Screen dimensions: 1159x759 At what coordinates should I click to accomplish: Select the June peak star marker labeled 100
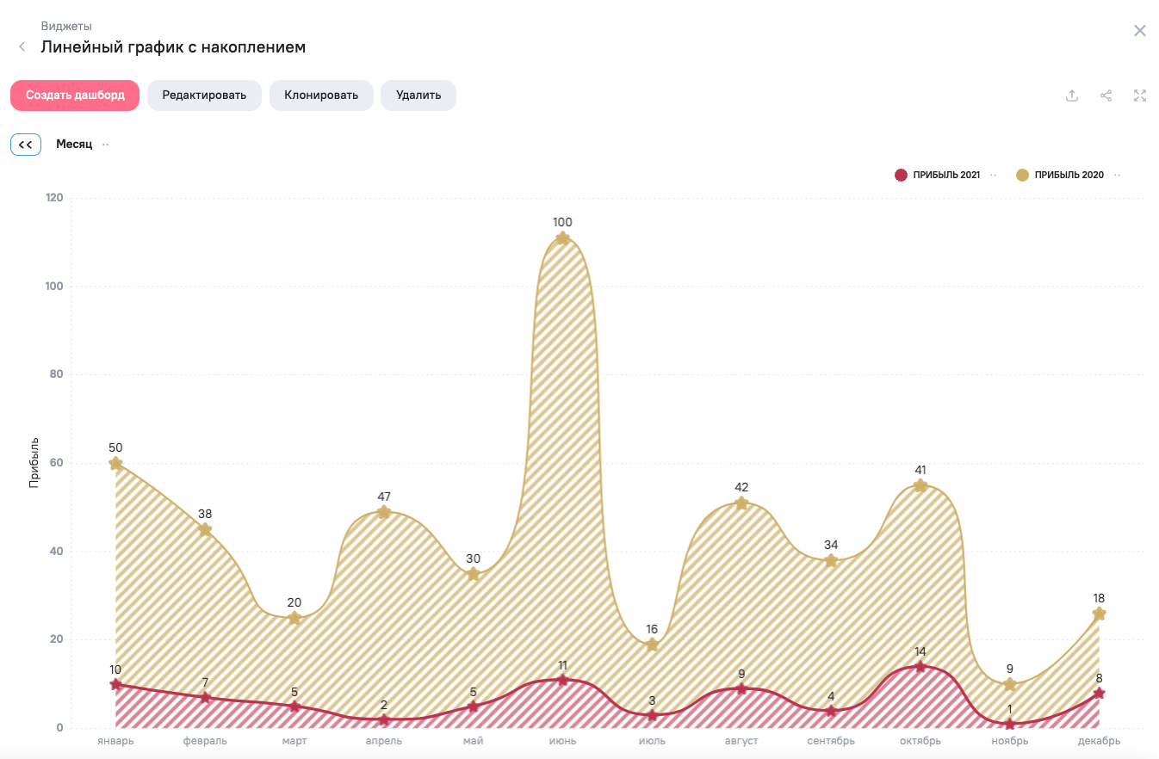click(x=562, y=238)
